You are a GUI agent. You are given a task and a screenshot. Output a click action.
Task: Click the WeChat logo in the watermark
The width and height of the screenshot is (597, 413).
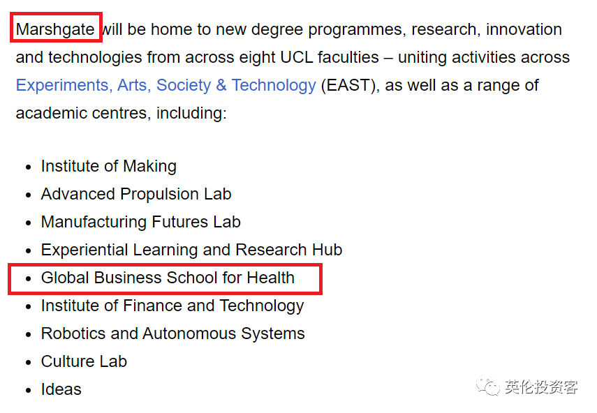[x=487, y=387]
